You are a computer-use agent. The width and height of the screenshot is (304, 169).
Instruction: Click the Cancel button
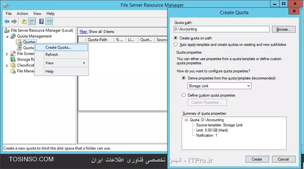pos(284,159)
